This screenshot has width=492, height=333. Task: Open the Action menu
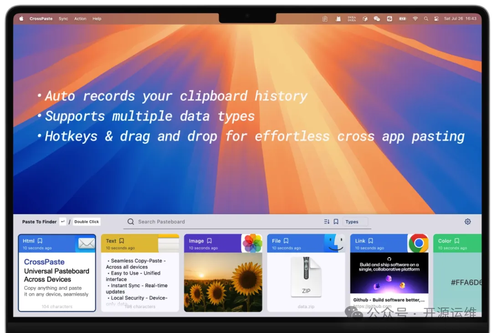[80, 19]
